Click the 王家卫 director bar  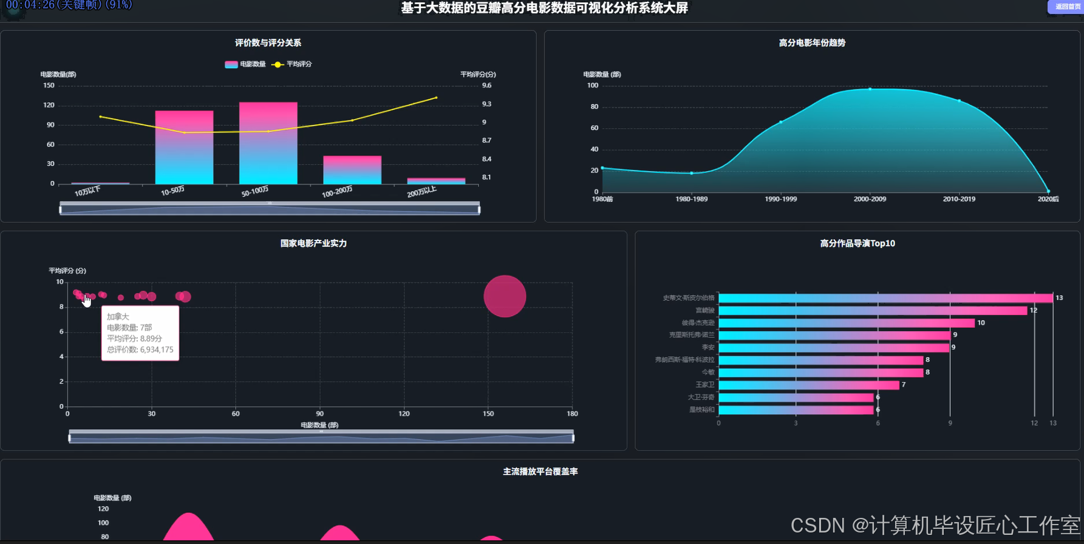click(x=809, y=385)
